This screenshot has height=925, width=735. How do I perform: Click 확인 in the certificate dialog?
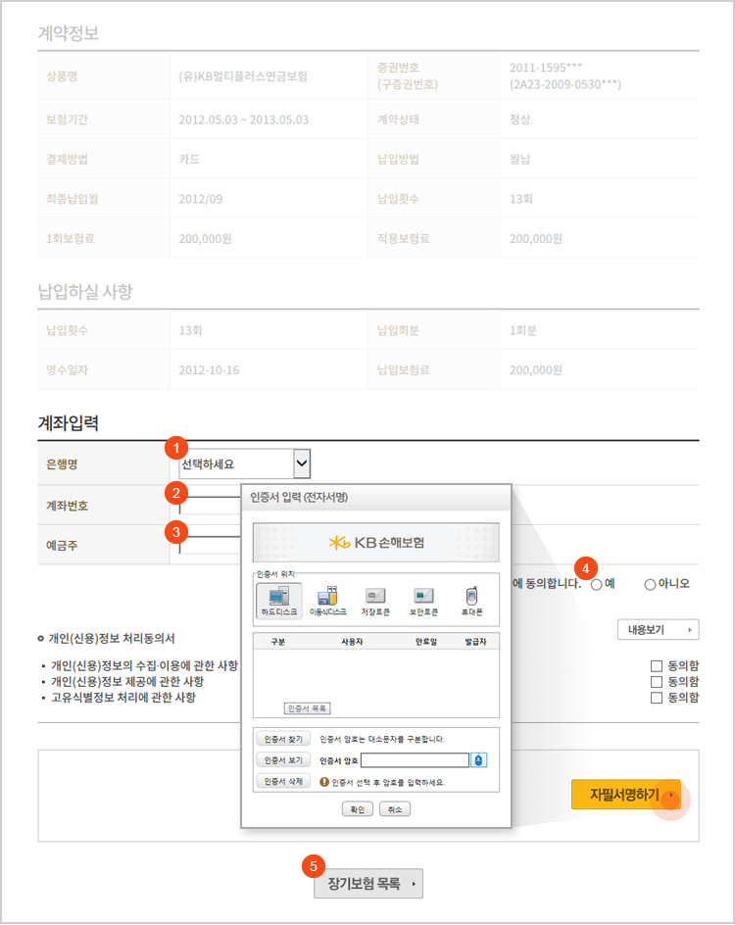tap(357, 809)
